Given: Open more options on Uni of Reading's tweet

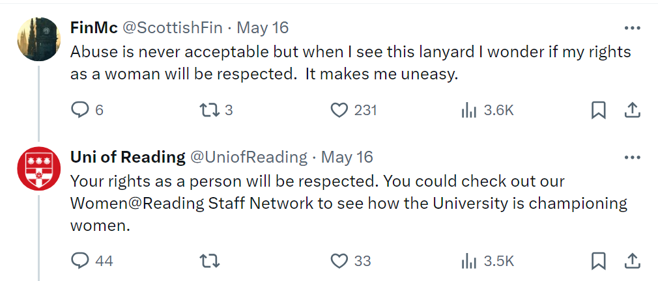Looking at the screenshot, I should (x=632, y=157).
